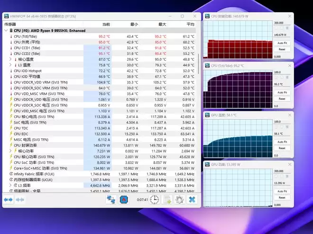Click thermometer icon of CPU CCD1 (Tdie)
The width and height of the screenshot is (313, 234).
pos(11,48)
